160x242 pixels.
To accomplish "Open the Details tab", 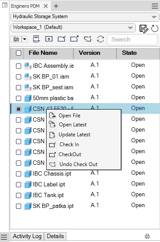I will click(55, 236).
